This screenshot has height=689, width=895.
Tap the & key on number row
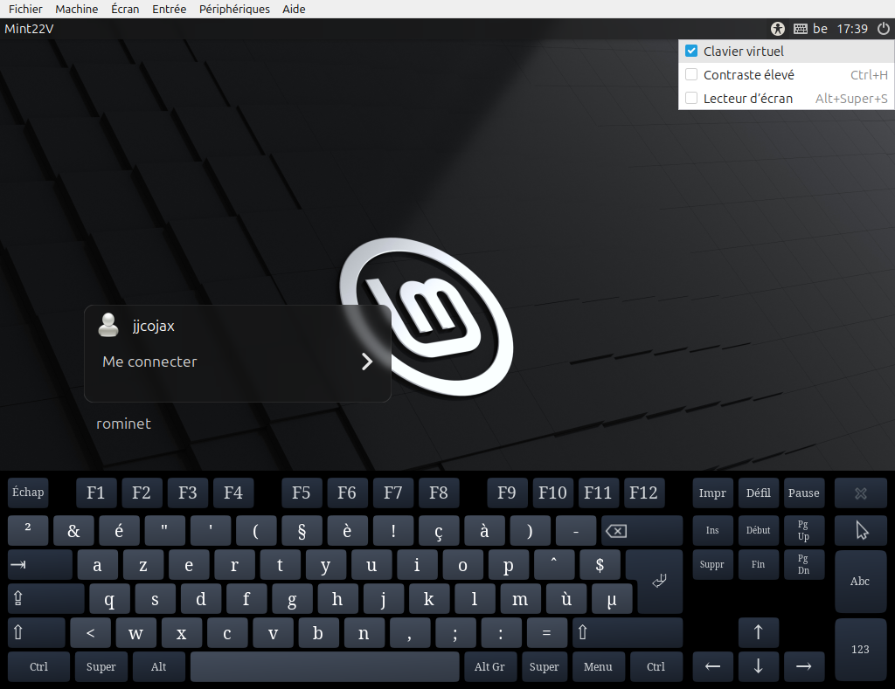coord(73,531)
